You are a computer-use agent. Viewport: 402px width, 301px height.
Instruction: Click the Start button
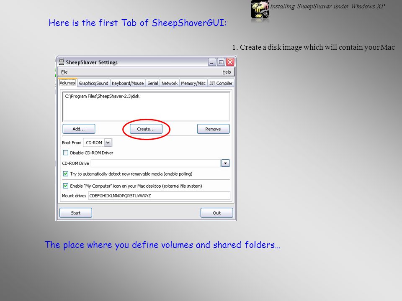pyautogui.click(x=76, y=213)
